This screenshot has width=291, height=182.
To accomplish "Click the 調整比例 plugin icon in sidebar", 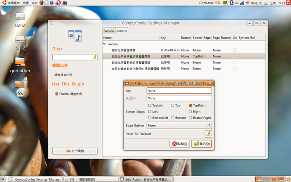I will tap(75, 35).
